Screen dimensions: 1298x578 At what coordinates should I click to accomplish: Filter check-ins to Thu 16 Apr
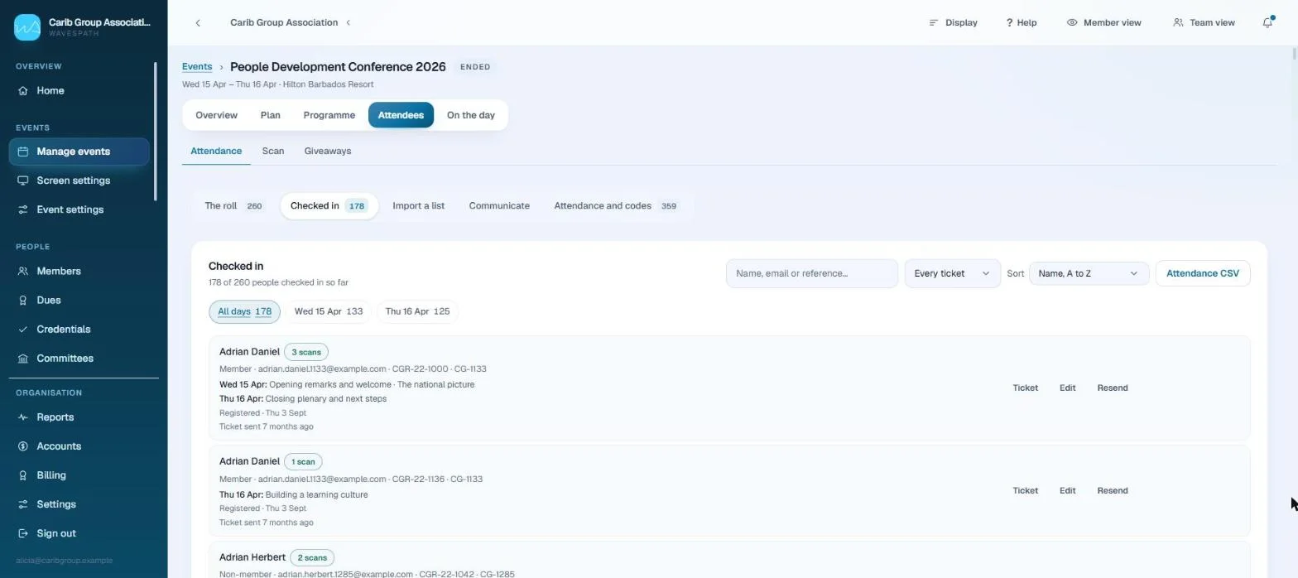417,311
